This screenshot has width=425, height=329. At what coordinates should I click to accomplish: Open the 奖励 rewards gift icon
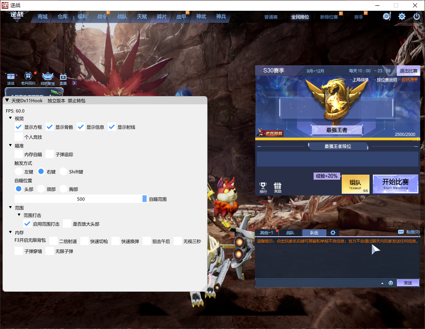click(278, 187)
